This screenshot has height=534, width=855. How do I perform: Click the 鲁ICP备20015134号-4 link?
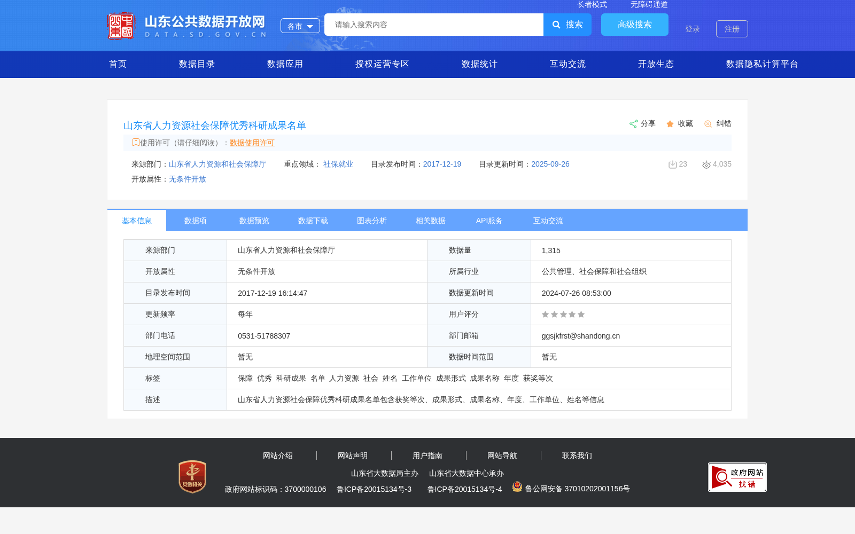tap(465, 489)
